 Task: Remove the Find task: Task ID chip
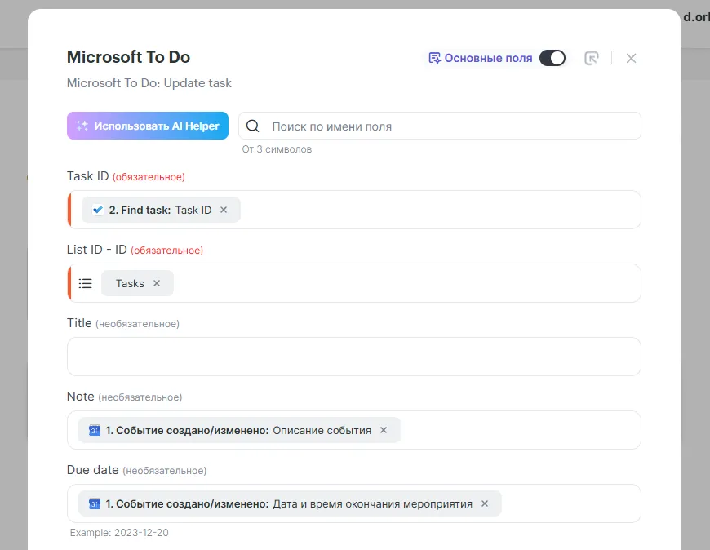click(224, 210)
